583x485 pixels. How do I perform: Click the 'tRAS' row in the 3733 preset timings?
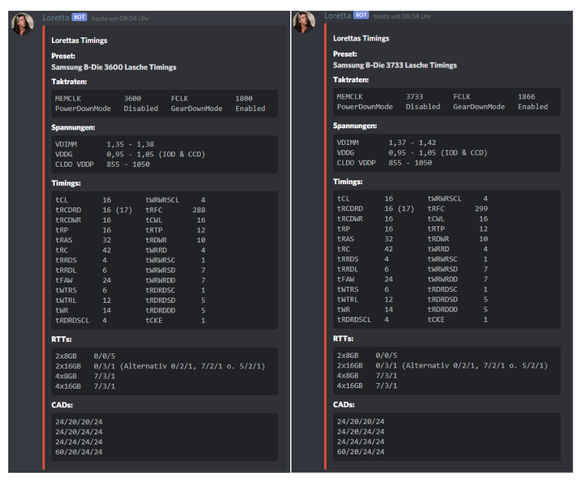click(365, 239)
